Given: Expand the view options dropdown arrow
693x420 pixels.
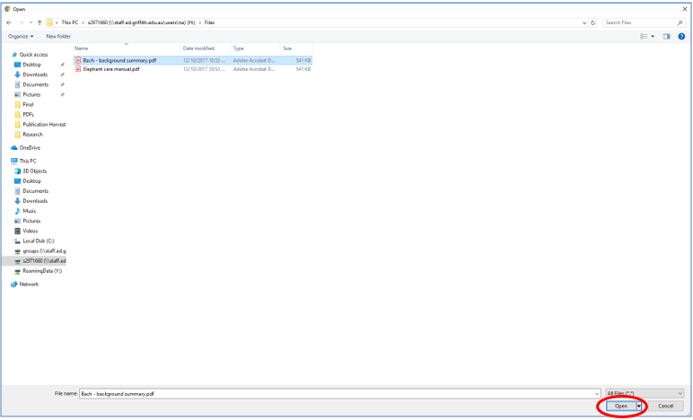Looking at the screenshot, I should 654,36.
